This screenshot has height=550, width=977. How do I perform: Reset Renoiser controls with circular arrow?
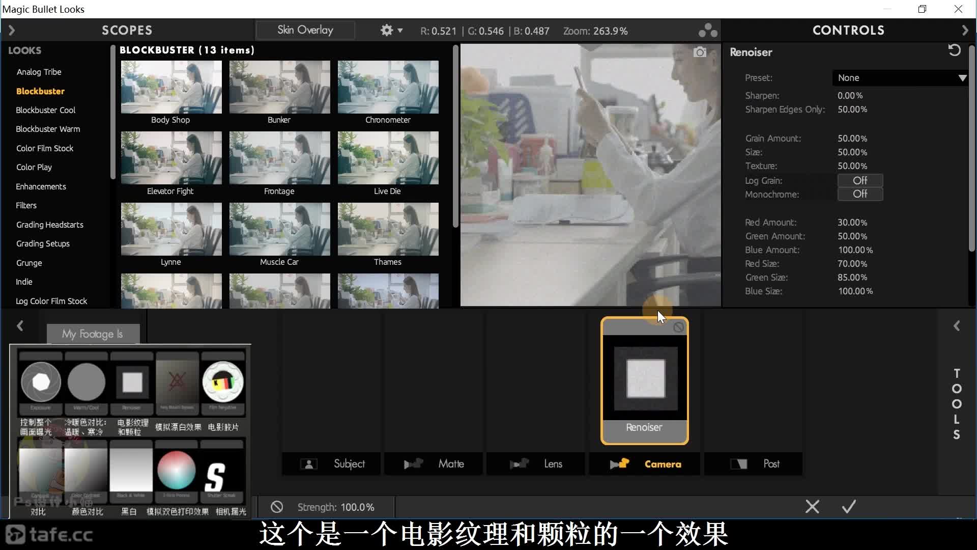click(x=955, y=50)
